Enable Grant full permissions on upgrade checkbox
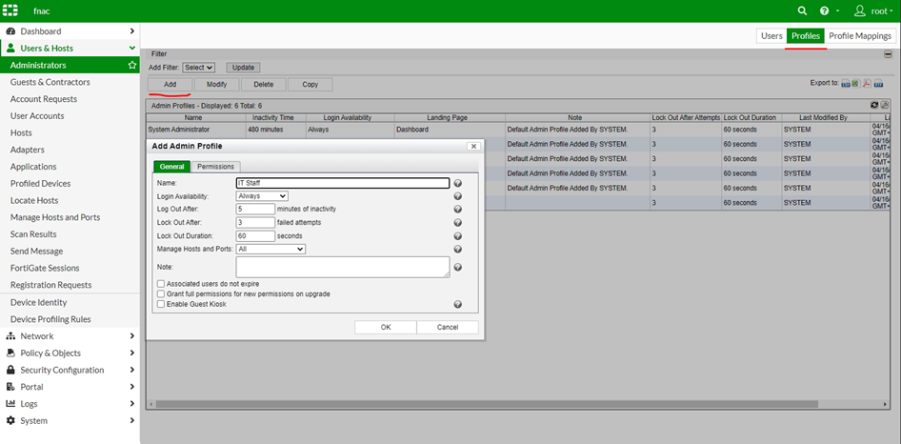This screenshot has width=901, height=444. click(161, 294)
